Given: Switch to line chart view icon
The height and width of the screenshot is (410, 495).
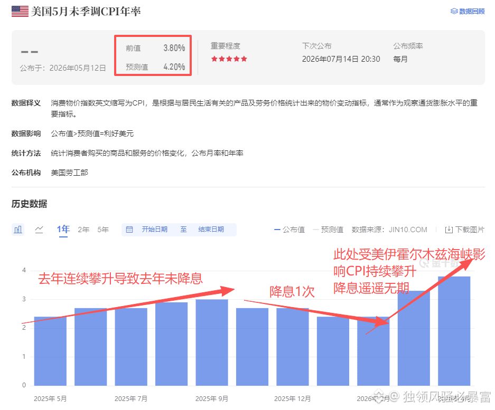Looking at the screenshot, I should tap(39, 230).
